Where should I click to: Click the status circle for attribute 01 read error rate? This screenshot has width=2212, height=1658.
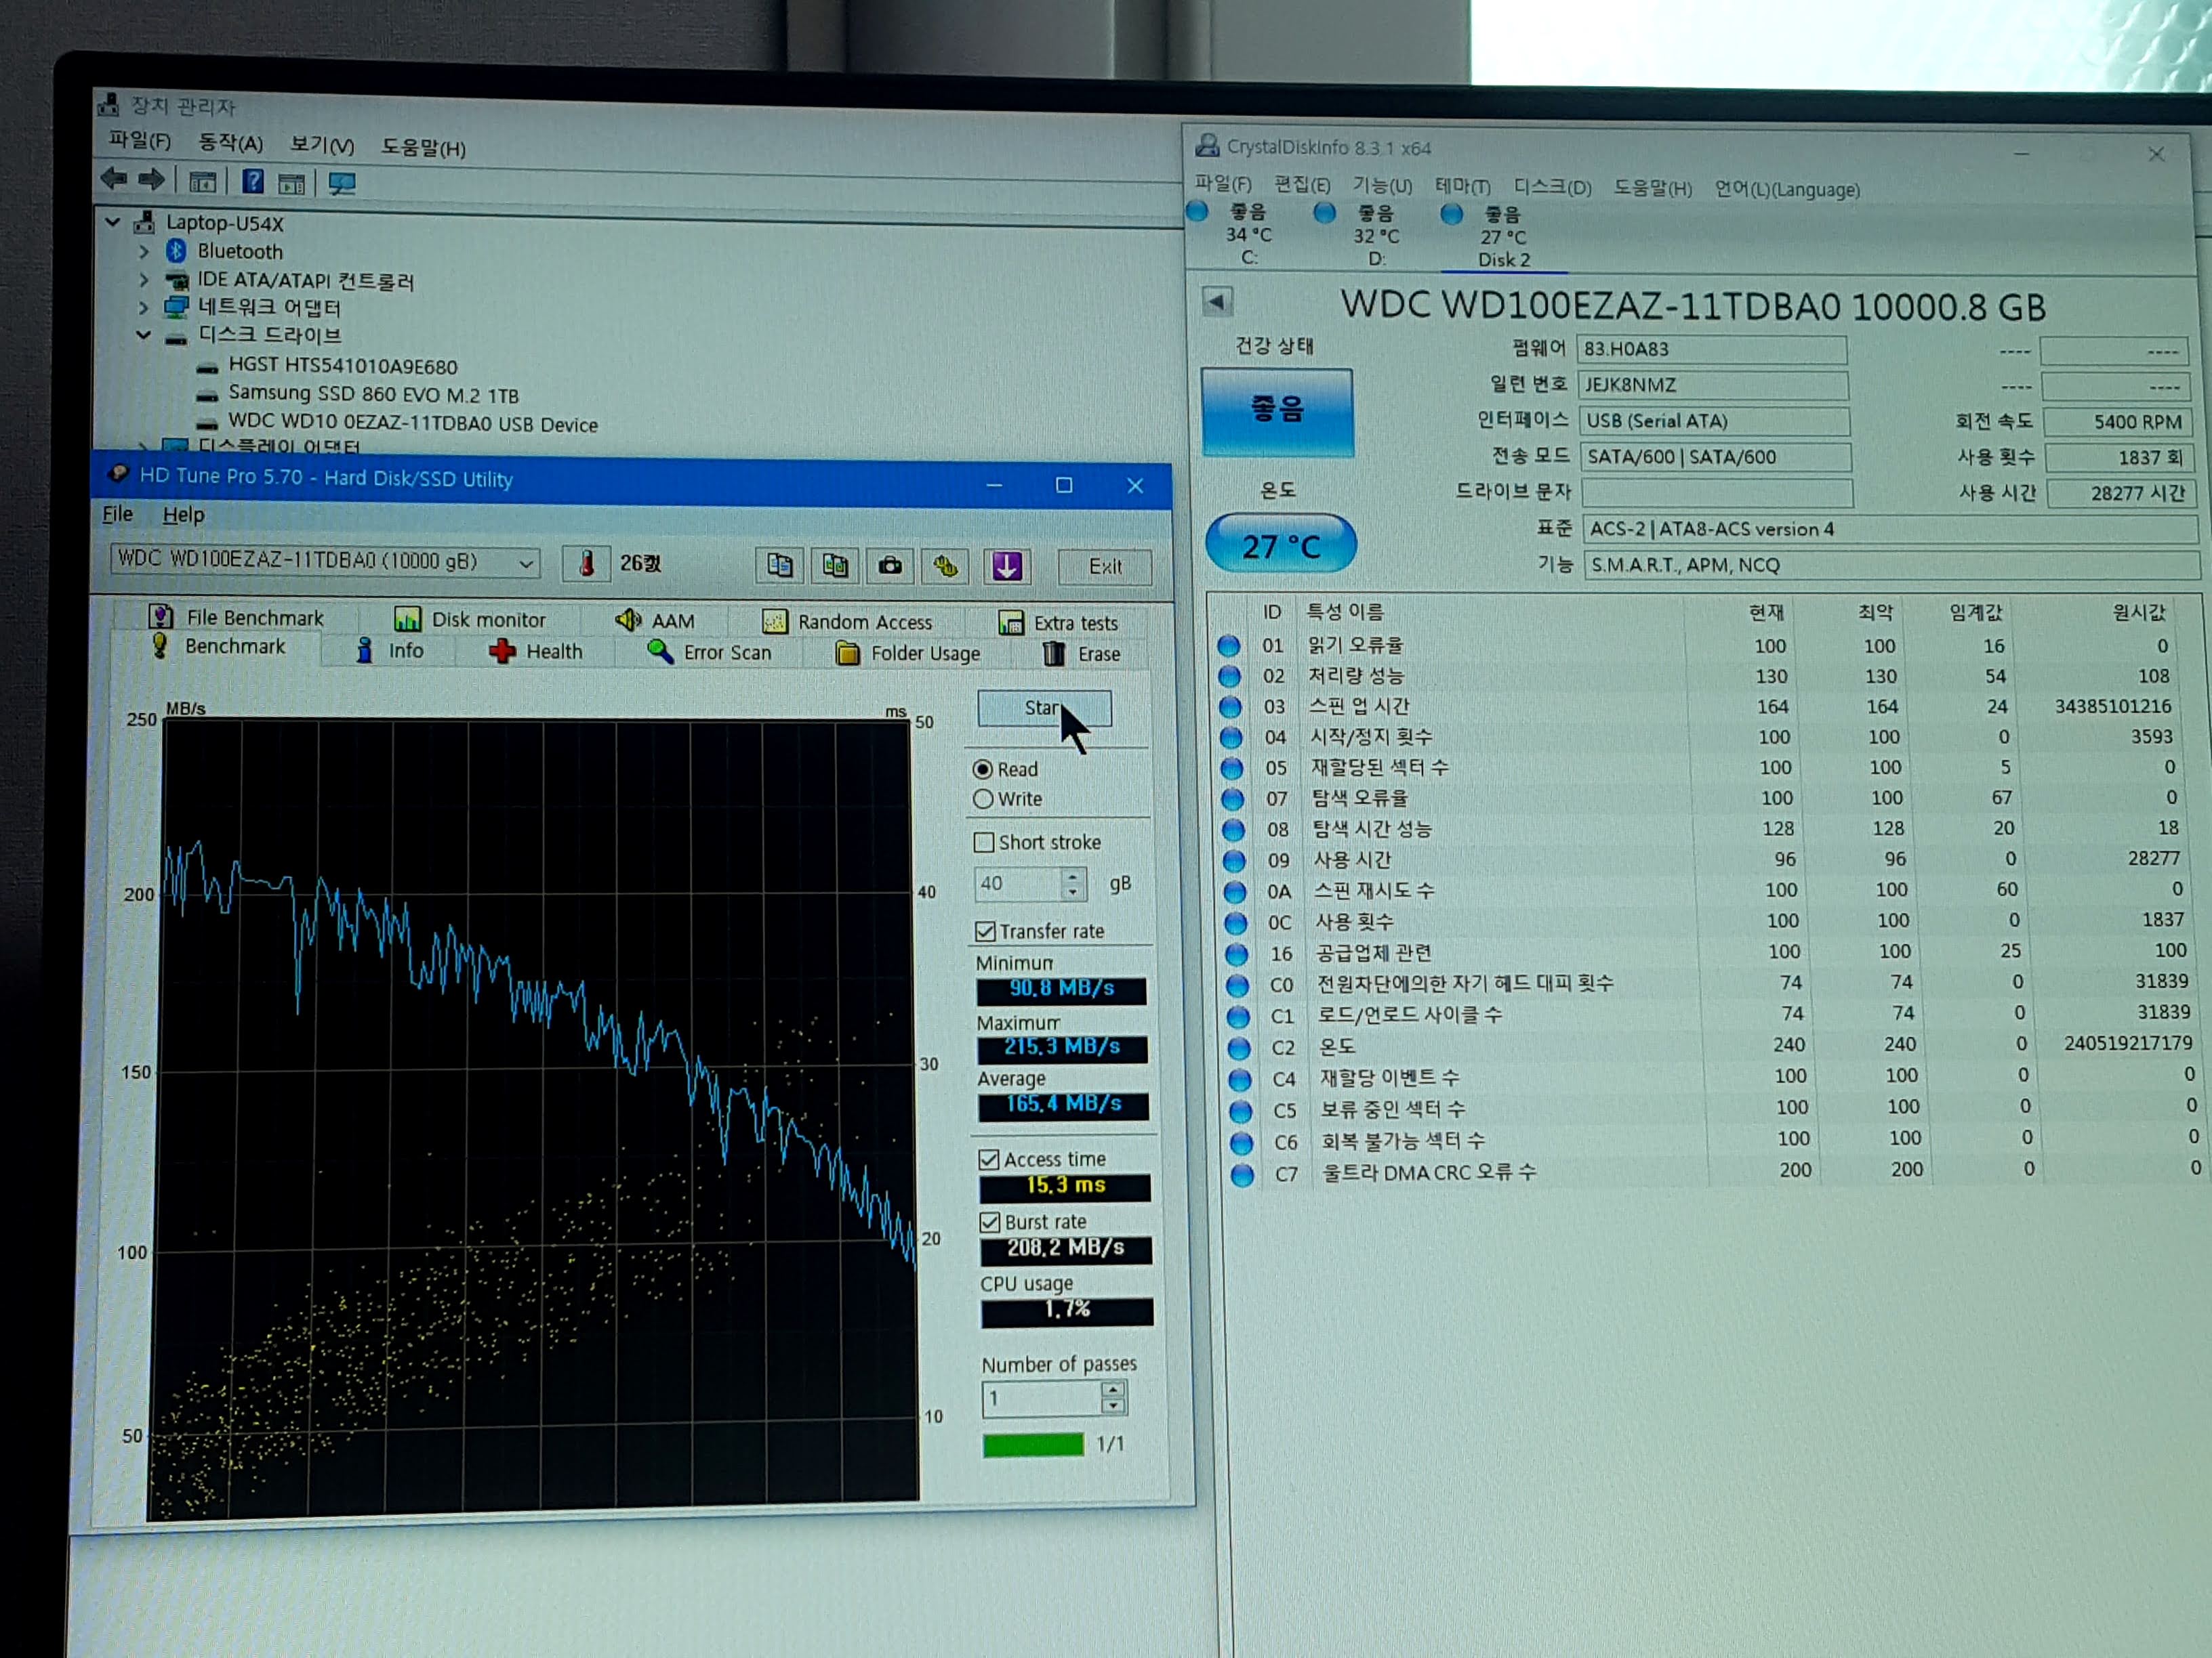[1229, 645]
